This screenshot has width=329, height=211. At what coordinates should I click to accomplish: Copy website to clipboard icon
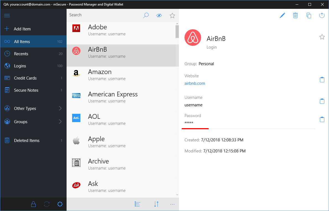[322, 80]
